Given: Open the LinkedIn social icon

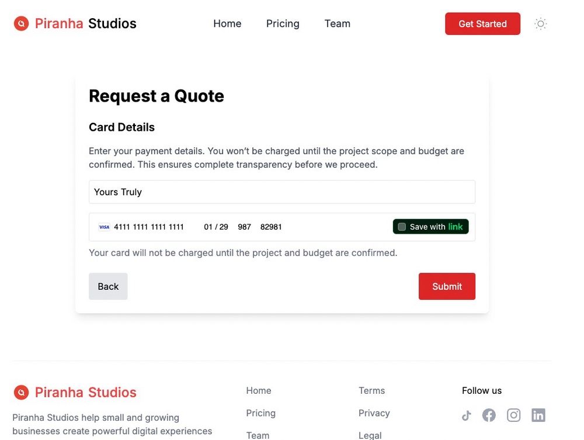Looking at the screenshot, I should (538, 415).
